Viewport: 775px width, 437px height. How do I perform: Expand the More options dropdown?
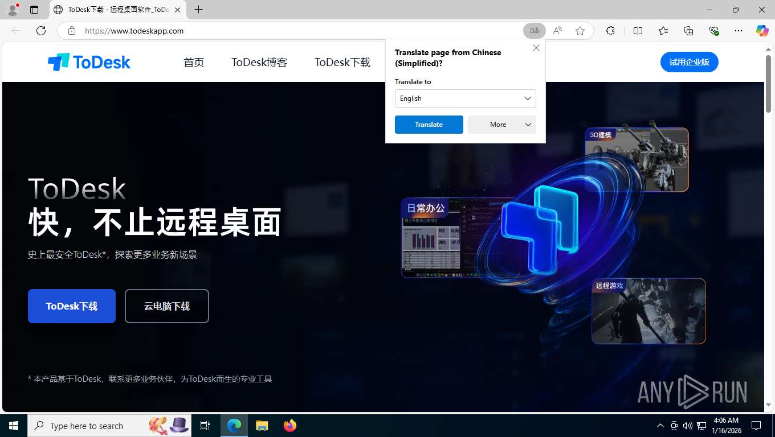502,125
